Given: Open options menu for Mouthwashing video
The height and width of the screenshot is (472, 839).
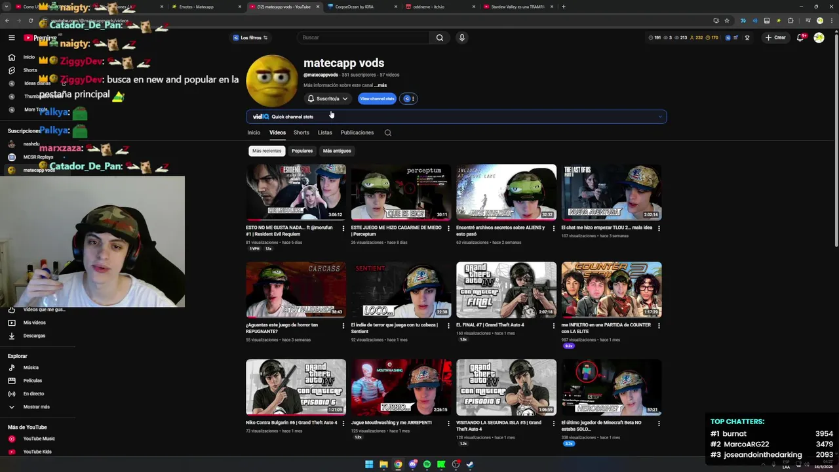Looking at the screenshot, I should coord(448,423).
